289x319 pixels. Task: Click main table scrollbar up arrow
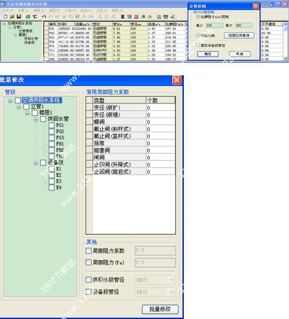[x=285, y=24]
